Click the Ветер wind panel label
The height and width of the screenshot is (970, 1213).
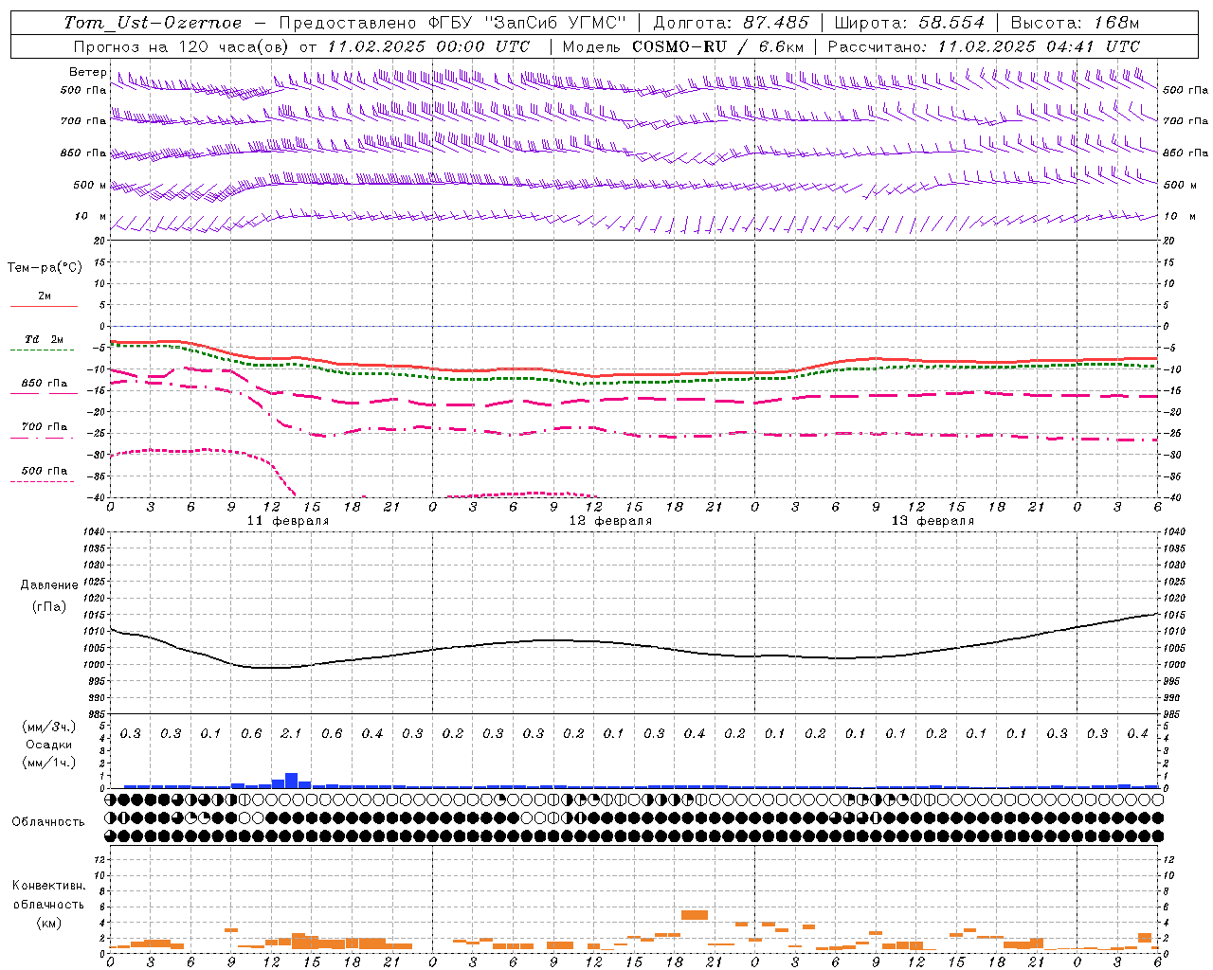(x=87, y=72)
